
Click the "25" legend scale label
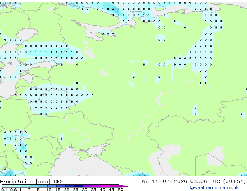pyautogui.click(x=76, y=189)
